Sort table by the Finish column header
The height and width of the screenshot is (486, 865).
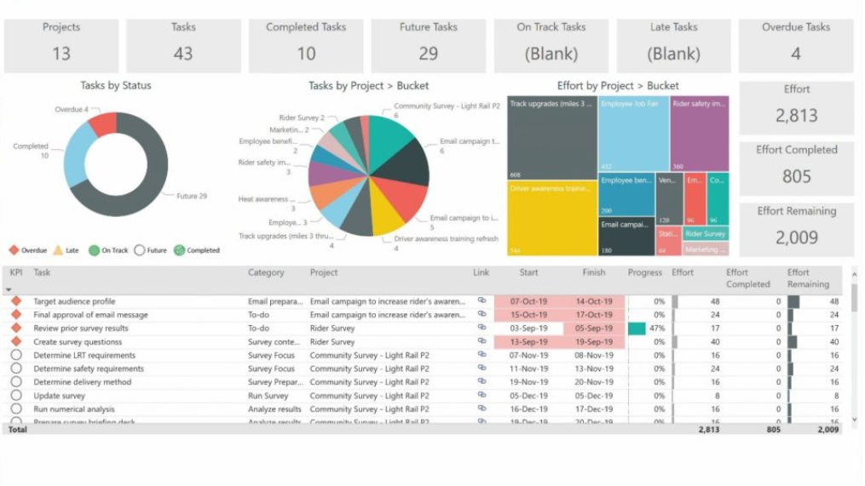593,273
